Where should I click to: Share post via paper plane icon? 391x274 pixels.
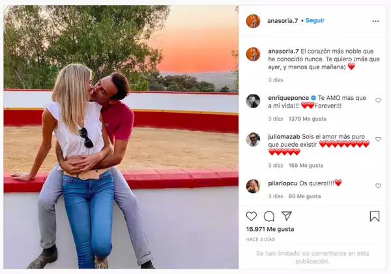[x=287, y=216]
